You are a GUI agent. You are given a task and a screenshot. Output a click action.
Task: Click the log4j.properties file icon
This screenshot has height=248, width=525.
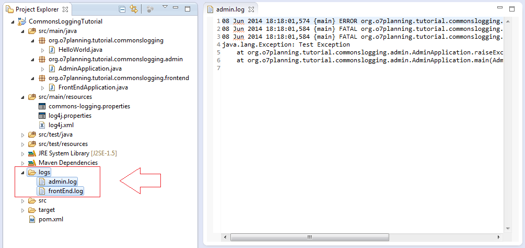point(42,116)
